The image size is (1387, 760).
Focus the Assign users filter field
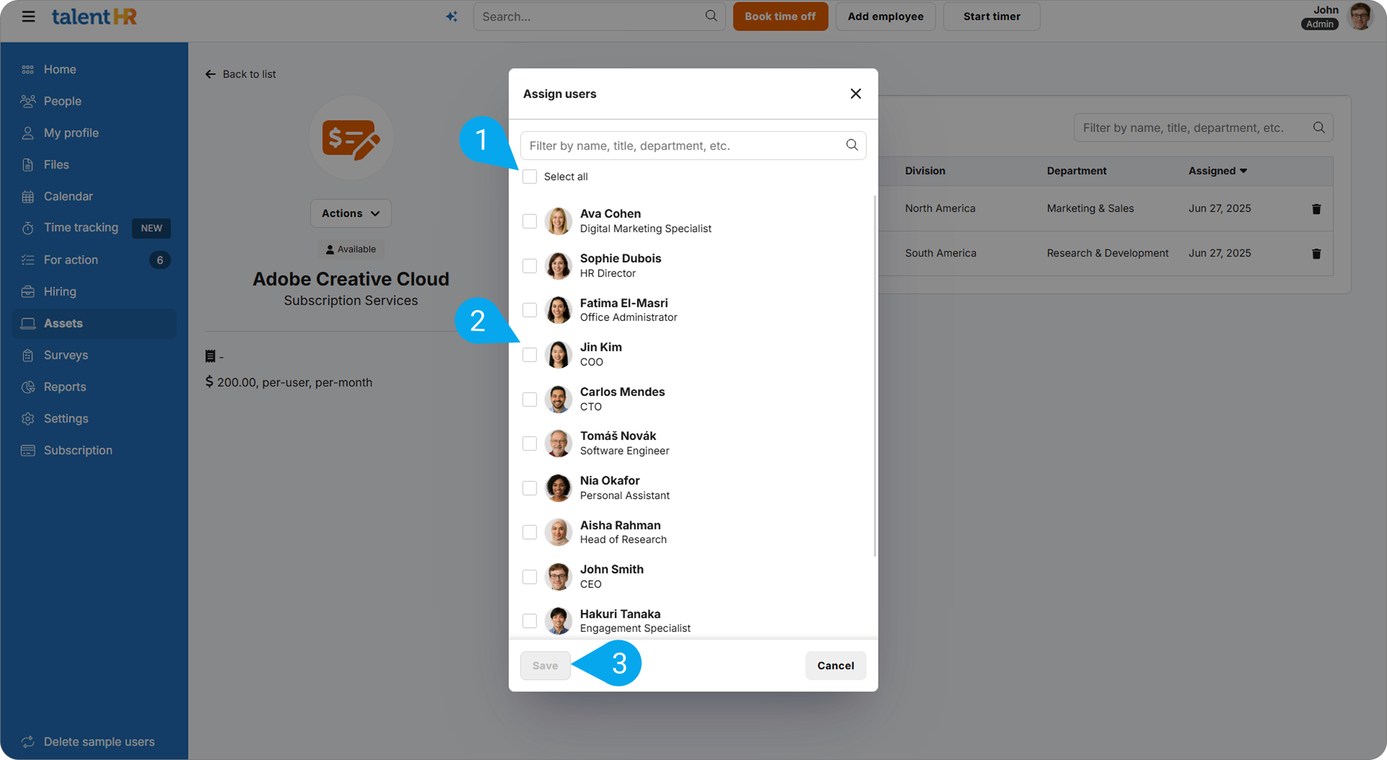[x=693, y=146]
